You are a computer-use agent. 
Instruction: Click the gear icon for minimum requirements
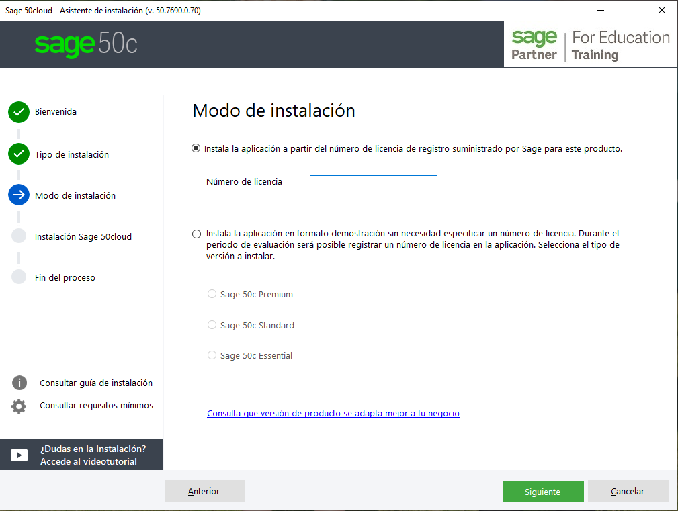19,406
